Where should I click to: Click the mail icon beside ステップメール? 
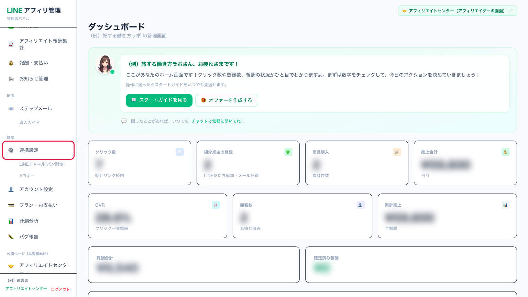11,109
